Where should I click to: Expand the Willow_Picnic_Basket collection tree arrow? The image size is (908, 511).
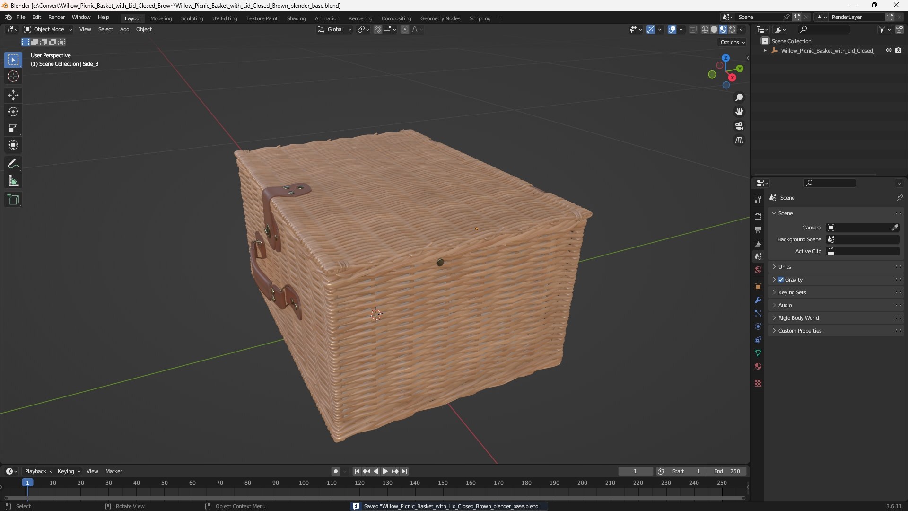(765, 50)
